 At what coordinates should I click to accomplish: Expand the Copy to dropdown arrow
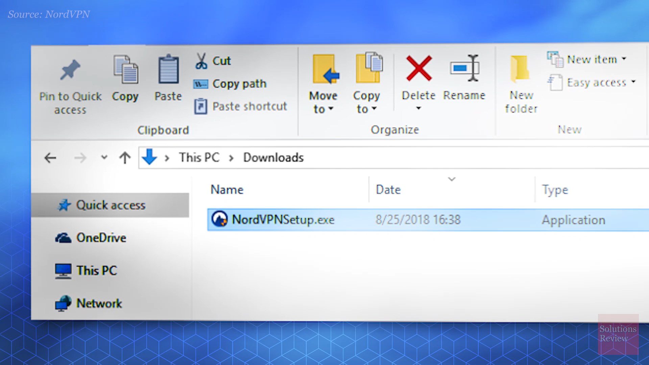(374, 108)
